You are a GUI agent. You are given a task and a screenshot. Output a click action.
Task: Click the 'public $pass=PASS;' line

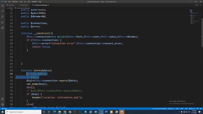click(33, 13)
